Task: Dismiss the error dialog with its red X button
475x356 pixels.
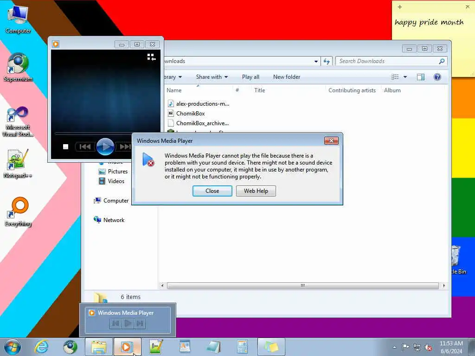Action: click(x=331, y=141)
